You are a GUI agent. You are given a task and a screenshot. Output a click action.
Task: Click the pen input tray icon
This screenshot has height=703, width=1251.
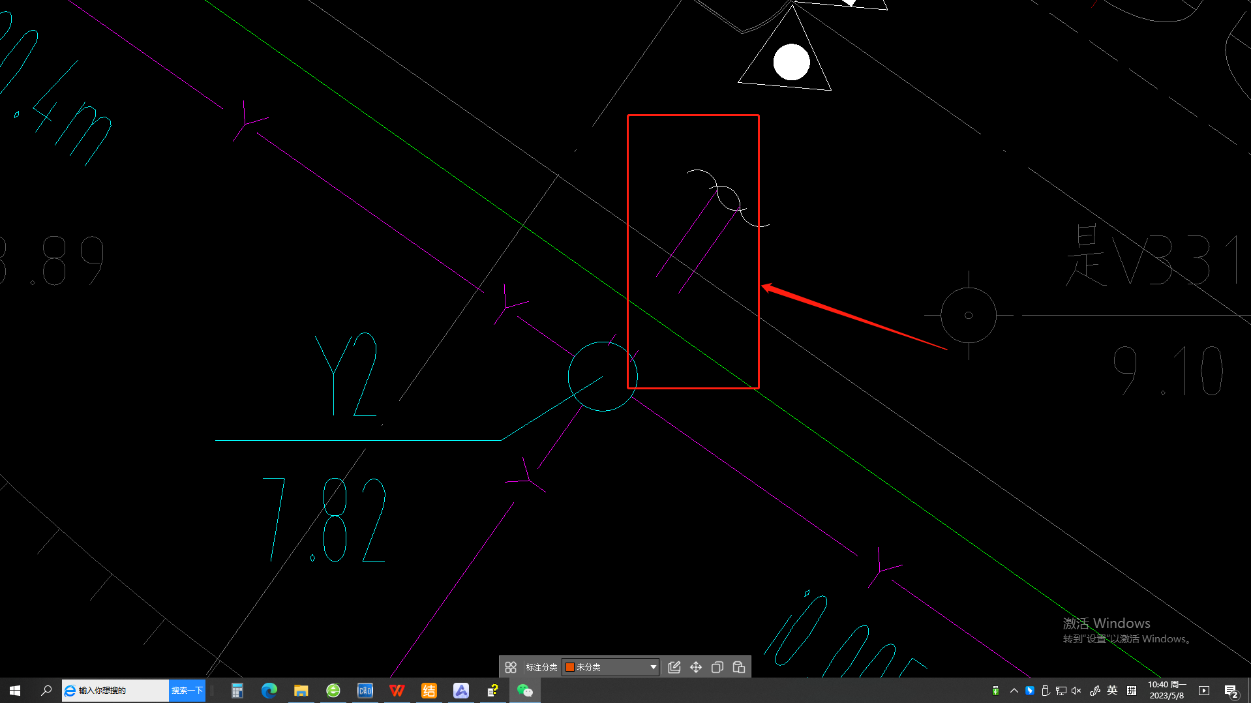tap(1095, 691)
